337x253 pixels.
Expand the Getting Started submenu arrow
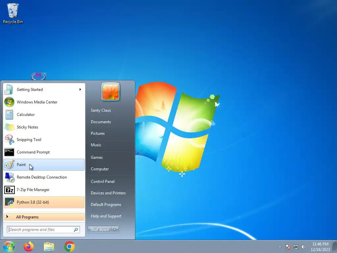point(80,90)
